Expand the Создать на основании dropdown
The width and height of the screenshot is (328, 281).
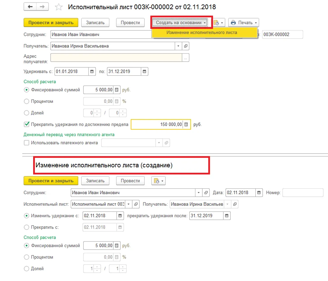[x=180, y=23]
